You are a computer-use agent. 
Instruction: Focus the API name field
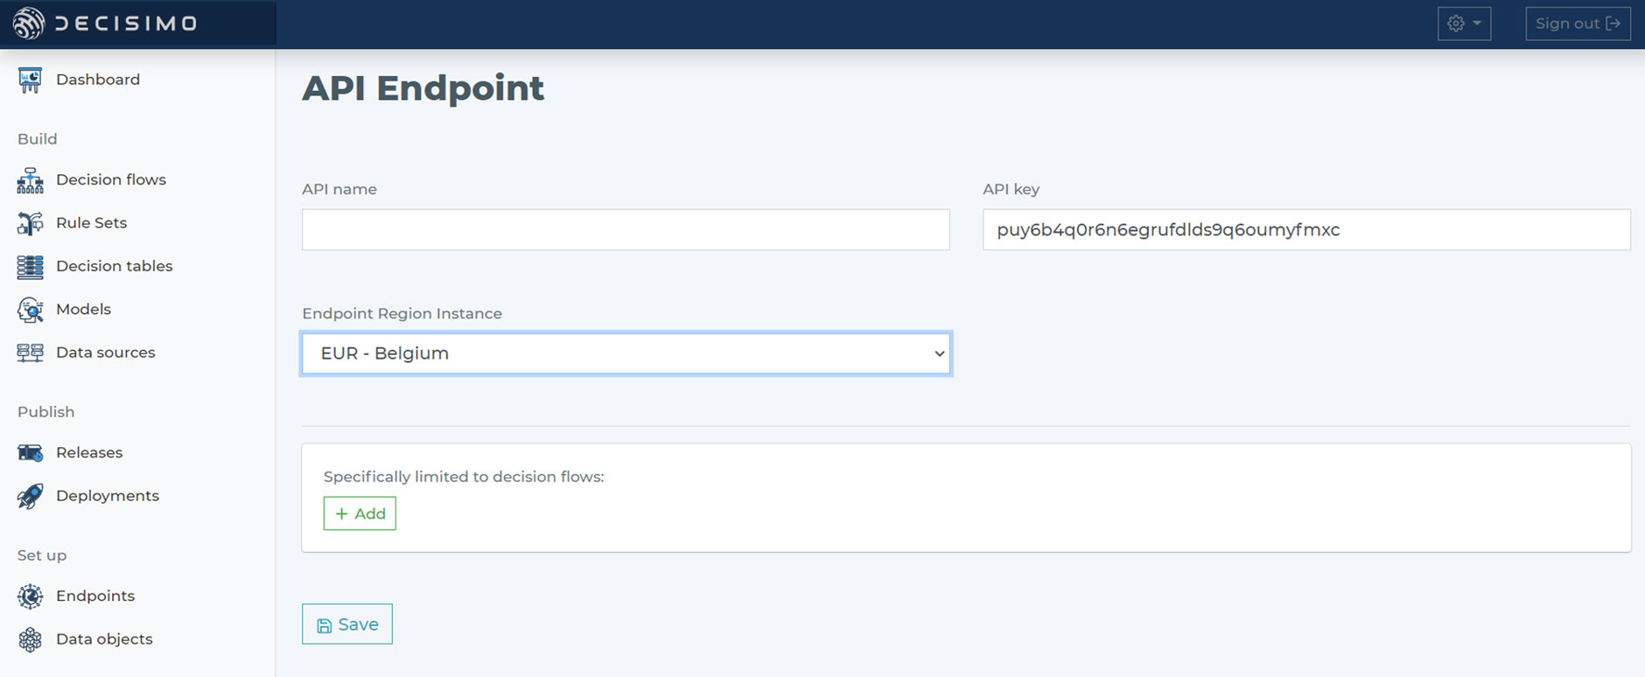click(626, 230)
